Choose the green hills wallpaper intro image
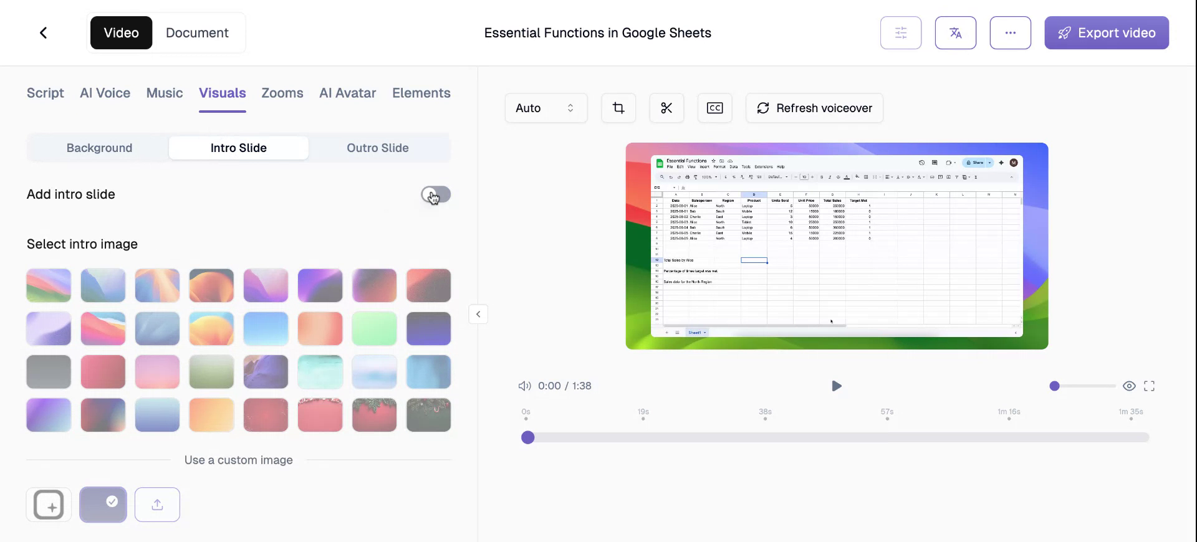The image size is (1197, 542). click(49, 285)
